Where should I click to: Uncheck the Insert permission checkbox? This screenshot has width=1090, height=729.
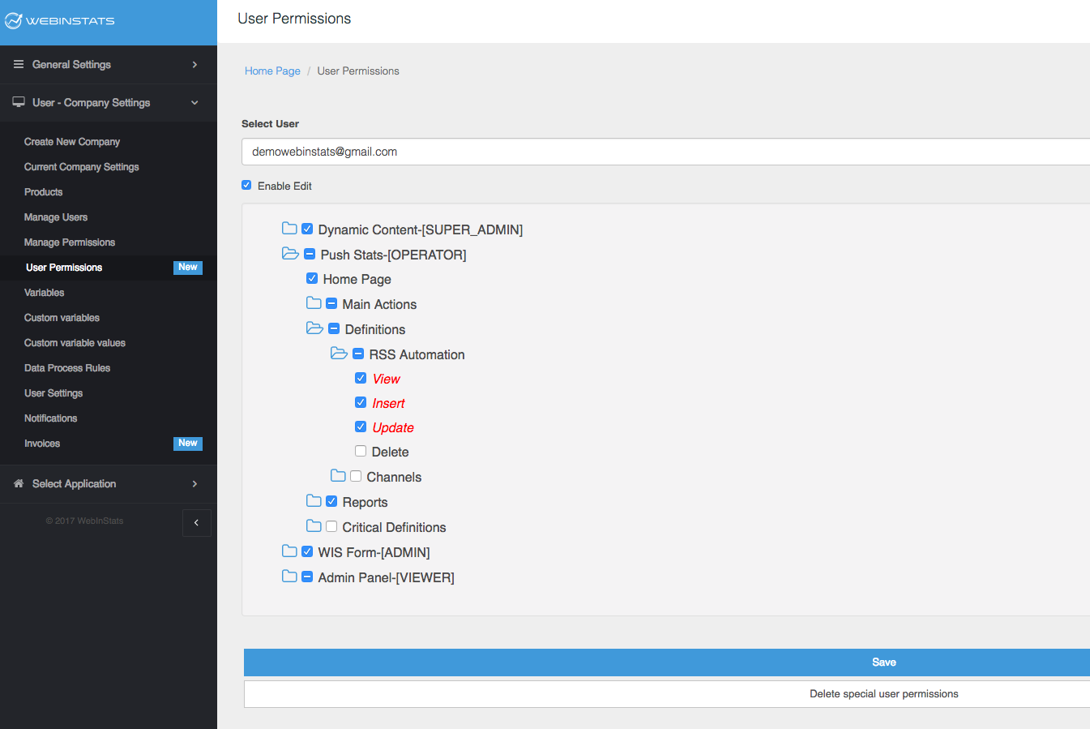pyautogui.click(x=361, y=402)
